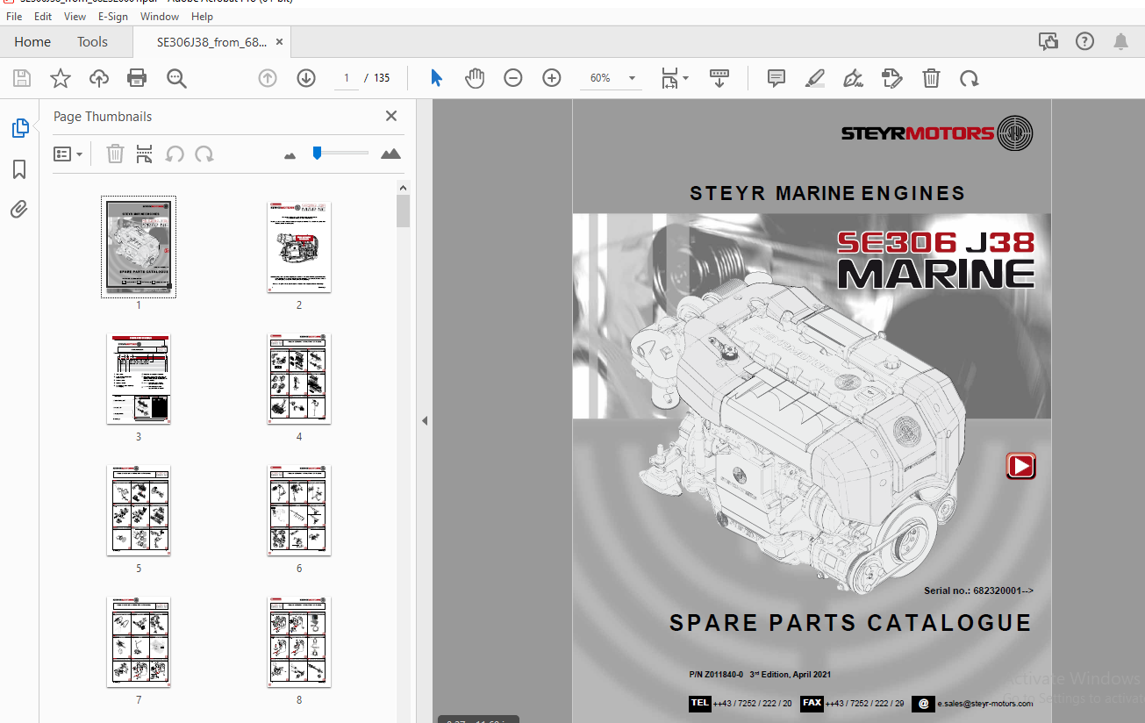Open the E-Sign menu
The width and height of the screenshot is (1145, 723).
113,17
